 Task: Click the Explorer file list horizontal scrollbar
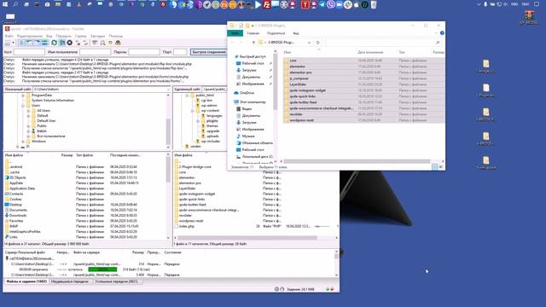(x=357, y=161)
